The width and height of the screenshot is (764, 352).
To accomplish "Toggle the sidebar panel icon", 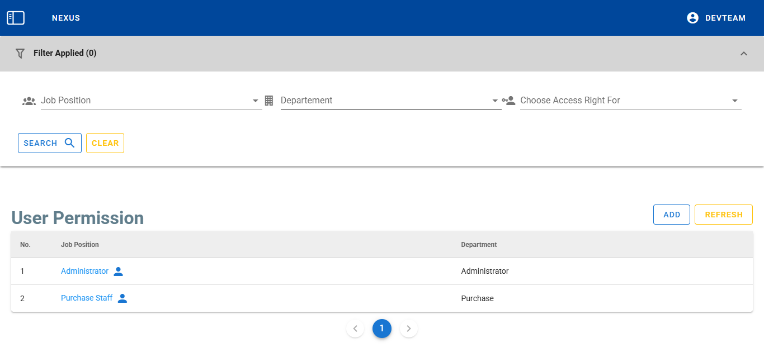I will click(16, 18).
